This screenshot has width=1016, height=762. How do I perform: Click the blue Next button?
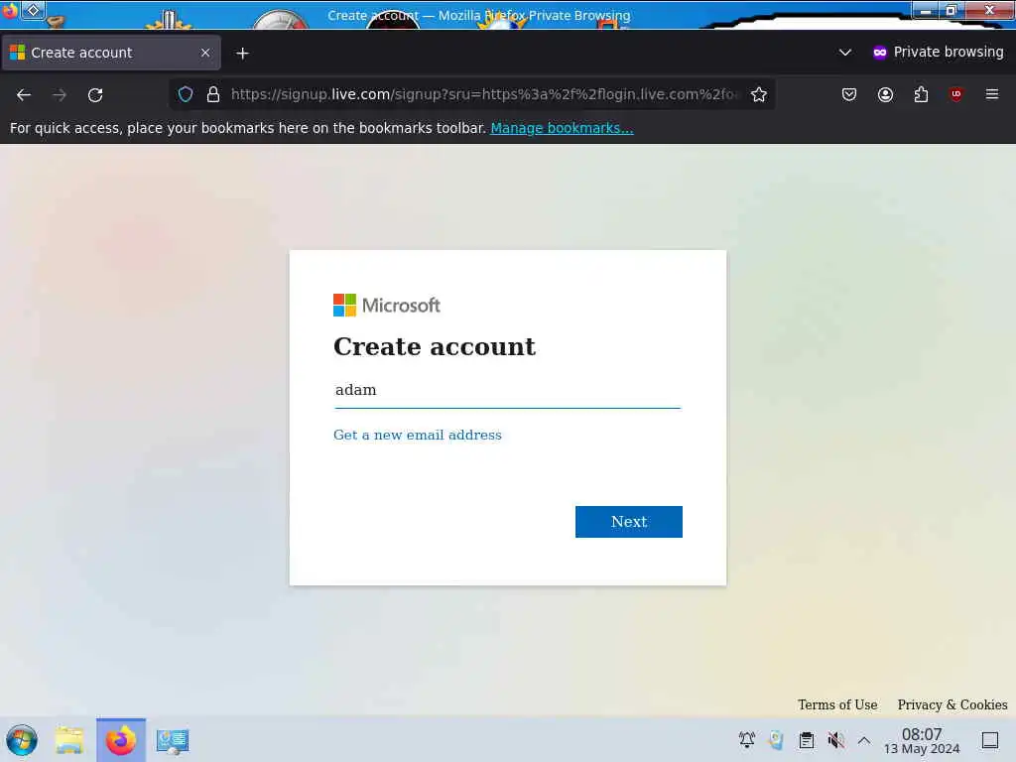pos(628,522)
